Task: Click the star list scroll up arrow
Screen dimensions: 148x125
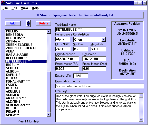Action: (x=49, y=32)
